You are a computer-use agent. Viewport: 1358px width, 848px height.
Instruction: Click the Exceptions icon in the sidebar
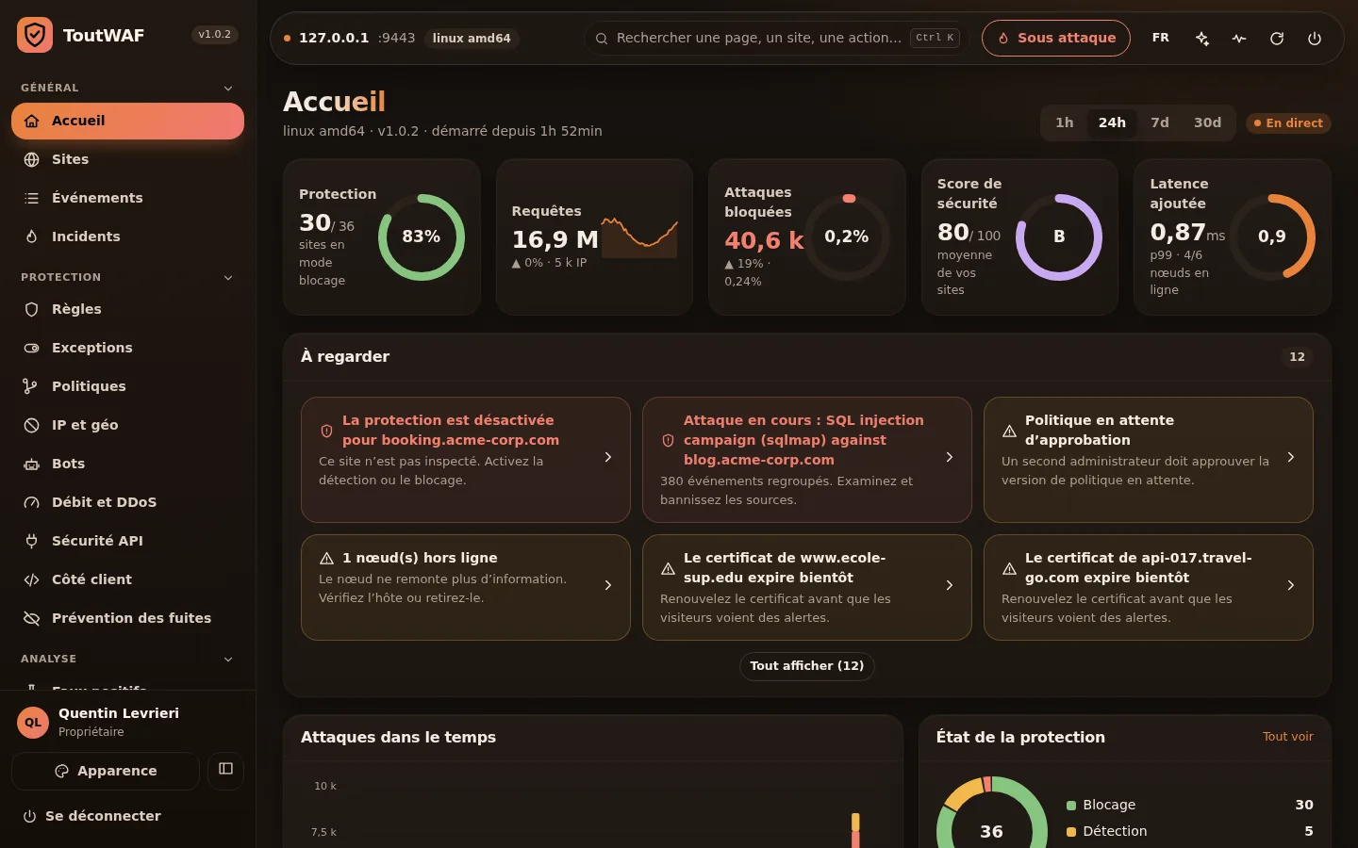coord(31,348)
